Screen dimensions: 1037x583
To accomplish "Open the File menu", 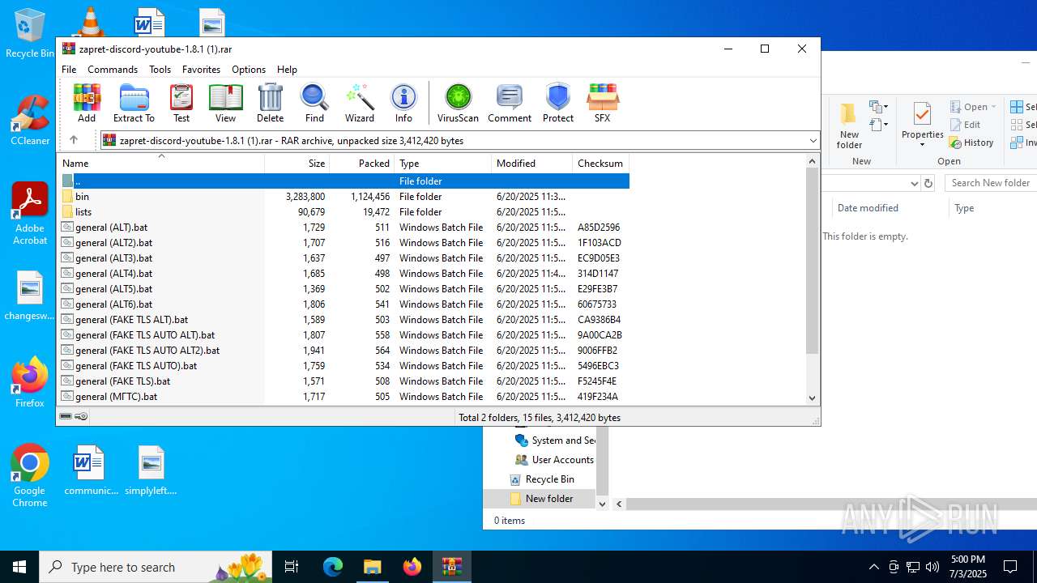I will click(x=69, y=70).
